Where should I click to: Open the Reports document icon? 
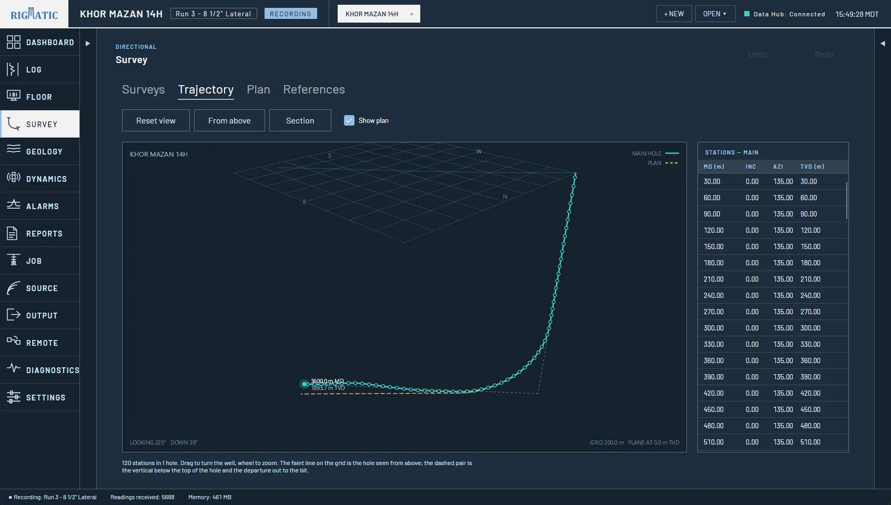[x=12, y=233]
